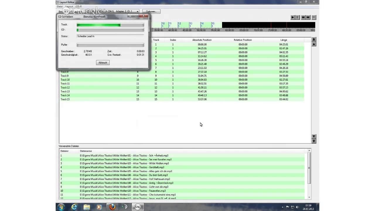Click the Track column header
Image resolution: width=375 pixels, height=211 pixels.
point(156,40)
